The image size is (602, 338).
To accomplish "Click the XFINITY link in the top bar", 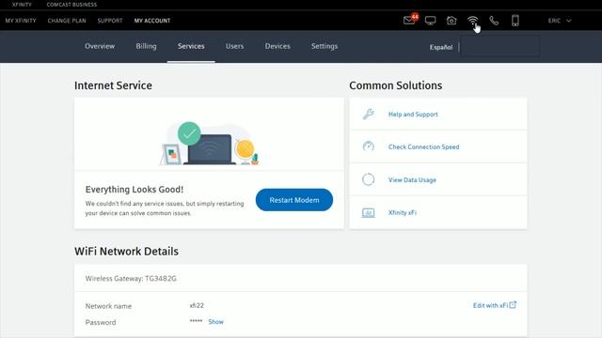I will [22, 5].
